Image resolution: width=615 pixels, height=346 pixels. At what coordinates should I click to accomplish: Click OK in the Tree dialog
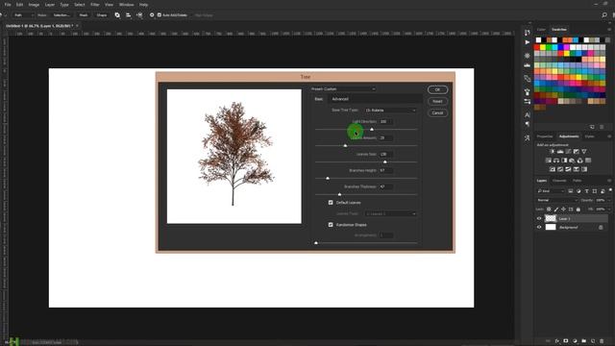[x=437, y=89]
